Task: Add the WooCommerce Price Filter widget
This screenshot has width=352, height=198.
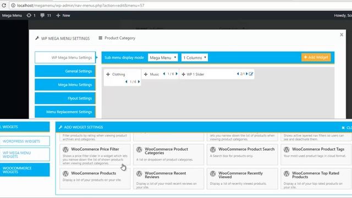Action: click(95, 155)
